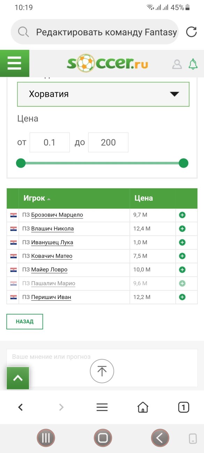Open the user profile icon
Screen dimensions: 204x453
point(177,64)
